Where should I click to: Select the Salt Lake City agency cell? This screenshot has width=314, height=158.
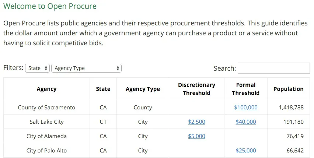[x=46, y=122]
